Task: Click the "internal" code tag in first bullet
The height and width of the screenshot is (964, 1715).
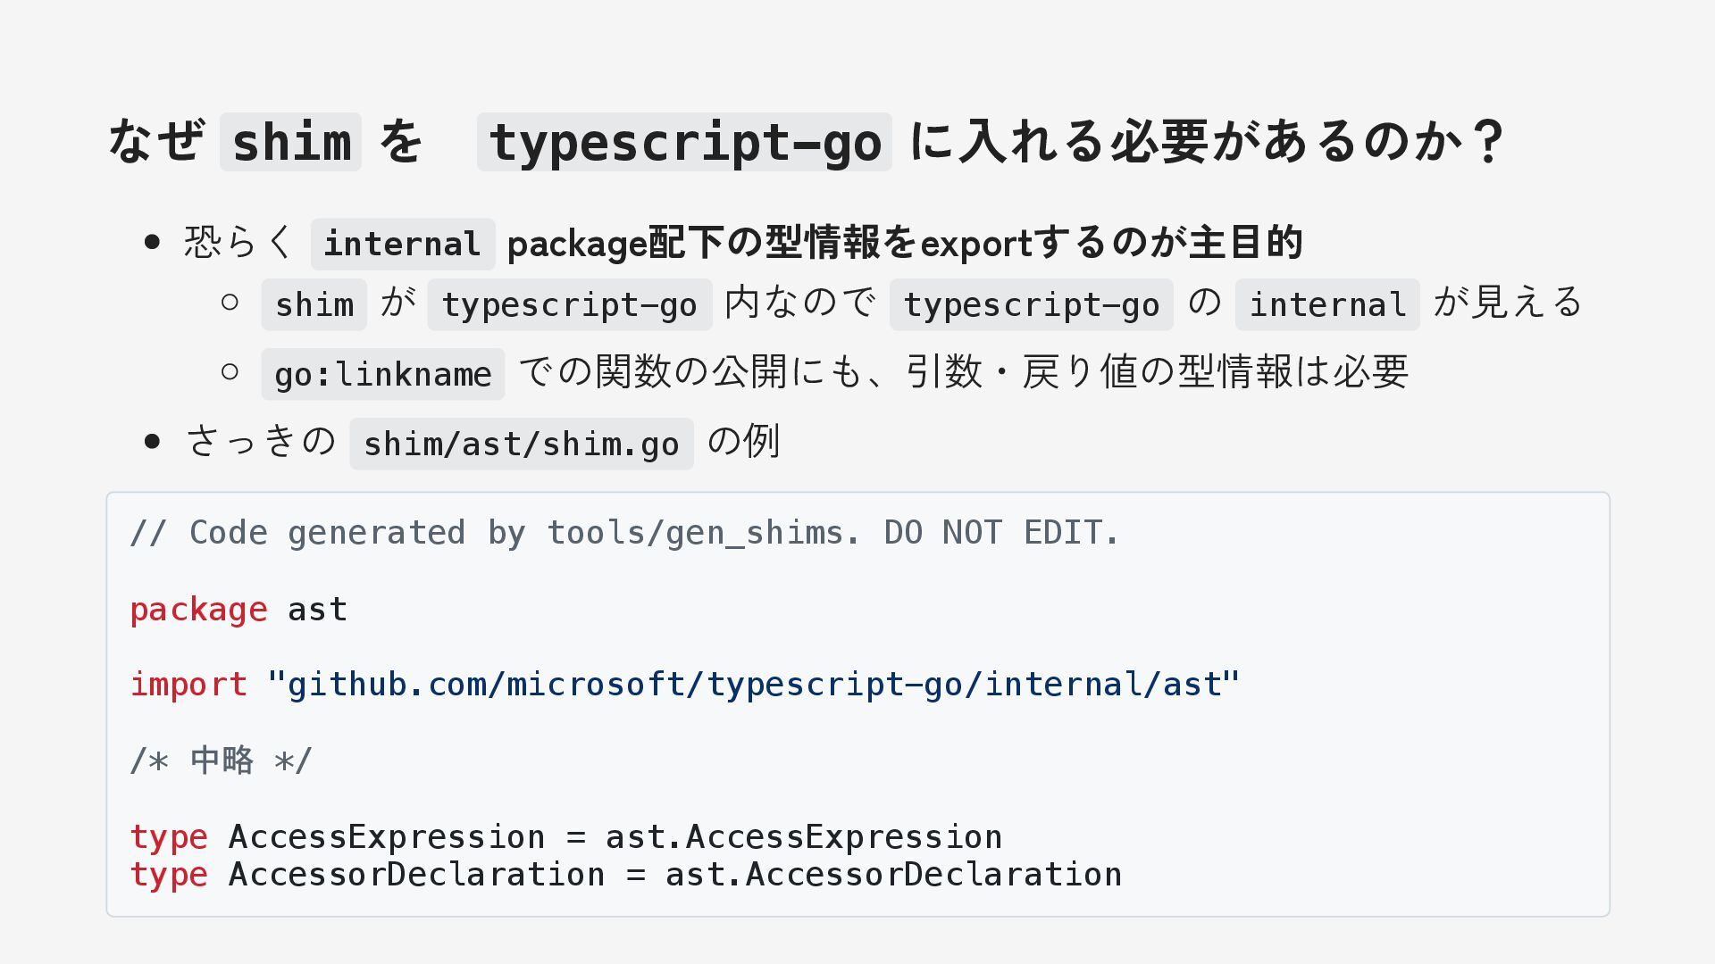Action: coord(402,244)
